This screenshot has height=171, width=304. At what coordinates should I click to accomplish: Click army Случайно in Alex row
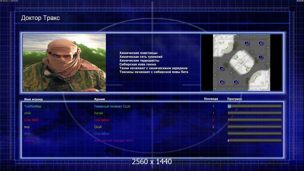pos(102,134)
